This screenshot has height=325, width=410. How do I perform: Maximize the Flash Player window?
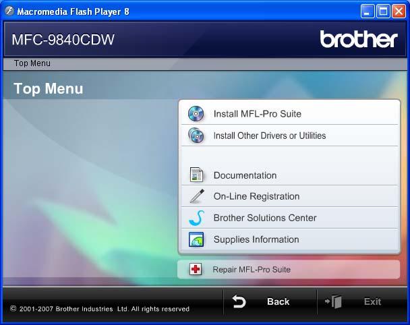[383, 11]
